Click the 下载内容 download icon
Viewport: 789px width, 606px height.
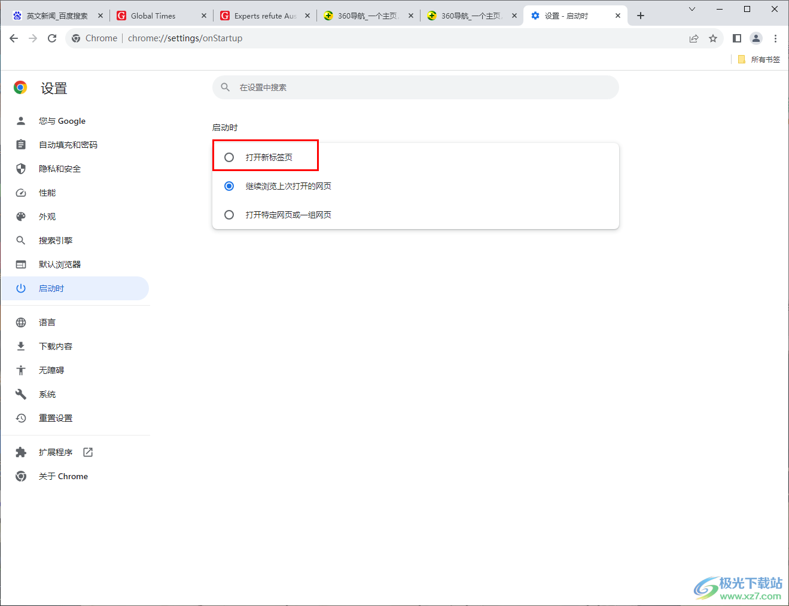pyautogui.click(x=21, y=346)
